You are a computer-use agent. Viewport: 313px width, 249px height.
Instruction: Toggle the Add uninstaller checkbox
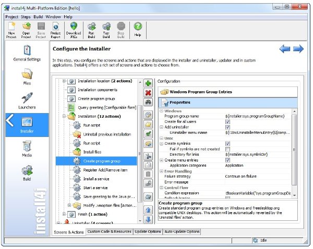pyautogui.click(x=227, y=127)
